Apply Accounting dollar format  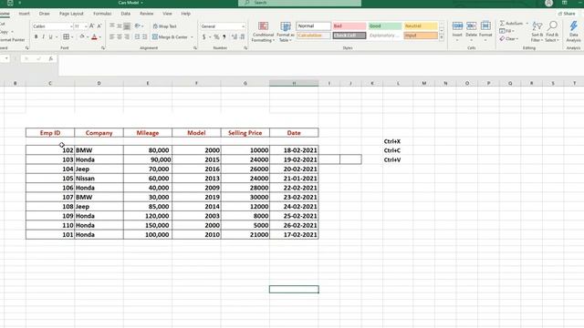coord(204,36)
